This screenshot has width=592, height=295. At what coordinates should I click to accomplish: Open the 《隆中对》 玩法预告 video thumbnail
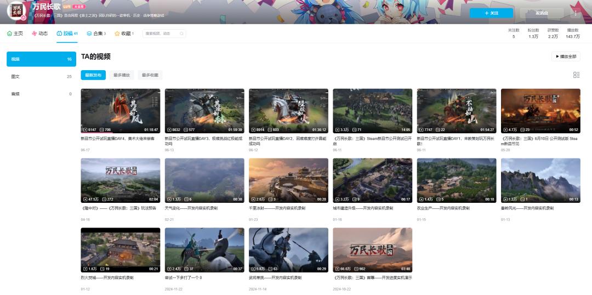(121, 180)
